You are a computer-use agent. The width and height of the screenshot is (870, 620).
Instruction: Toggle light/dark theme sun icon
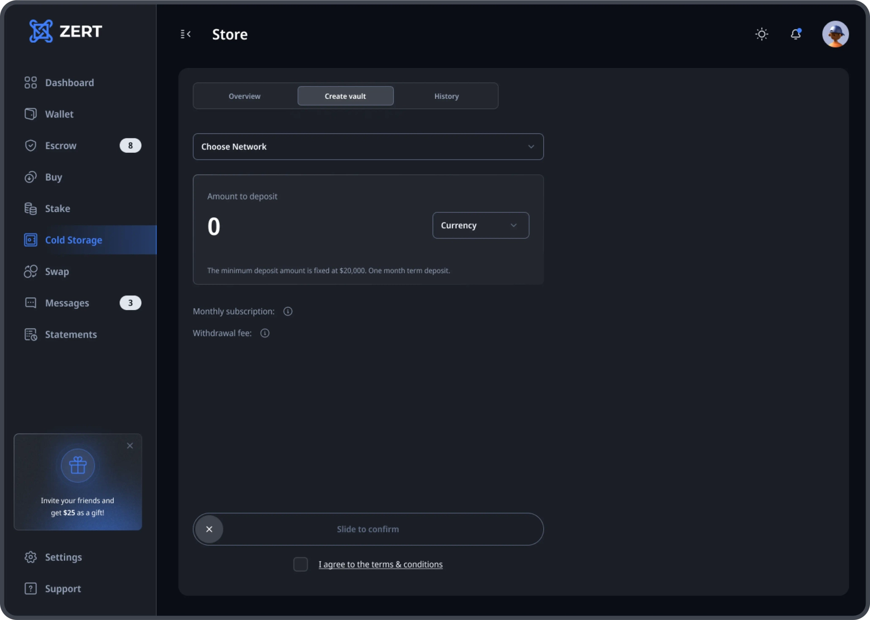pyautogui.click(x=762, y=34)
